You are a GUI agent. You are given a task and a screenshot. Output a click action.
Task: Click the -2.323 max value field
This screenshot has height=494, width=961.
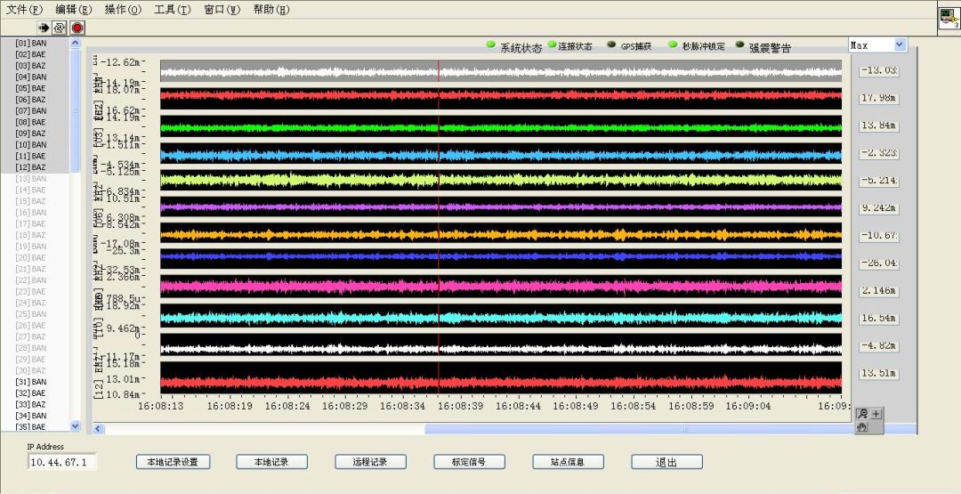(x=879, y=153)
